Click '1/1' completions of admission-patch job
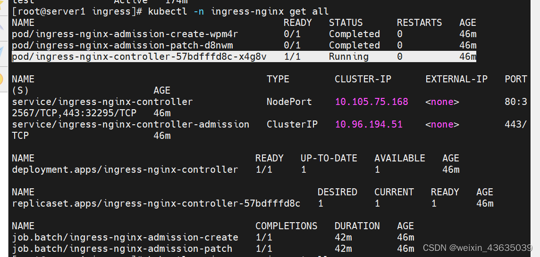 pos(264,249)
